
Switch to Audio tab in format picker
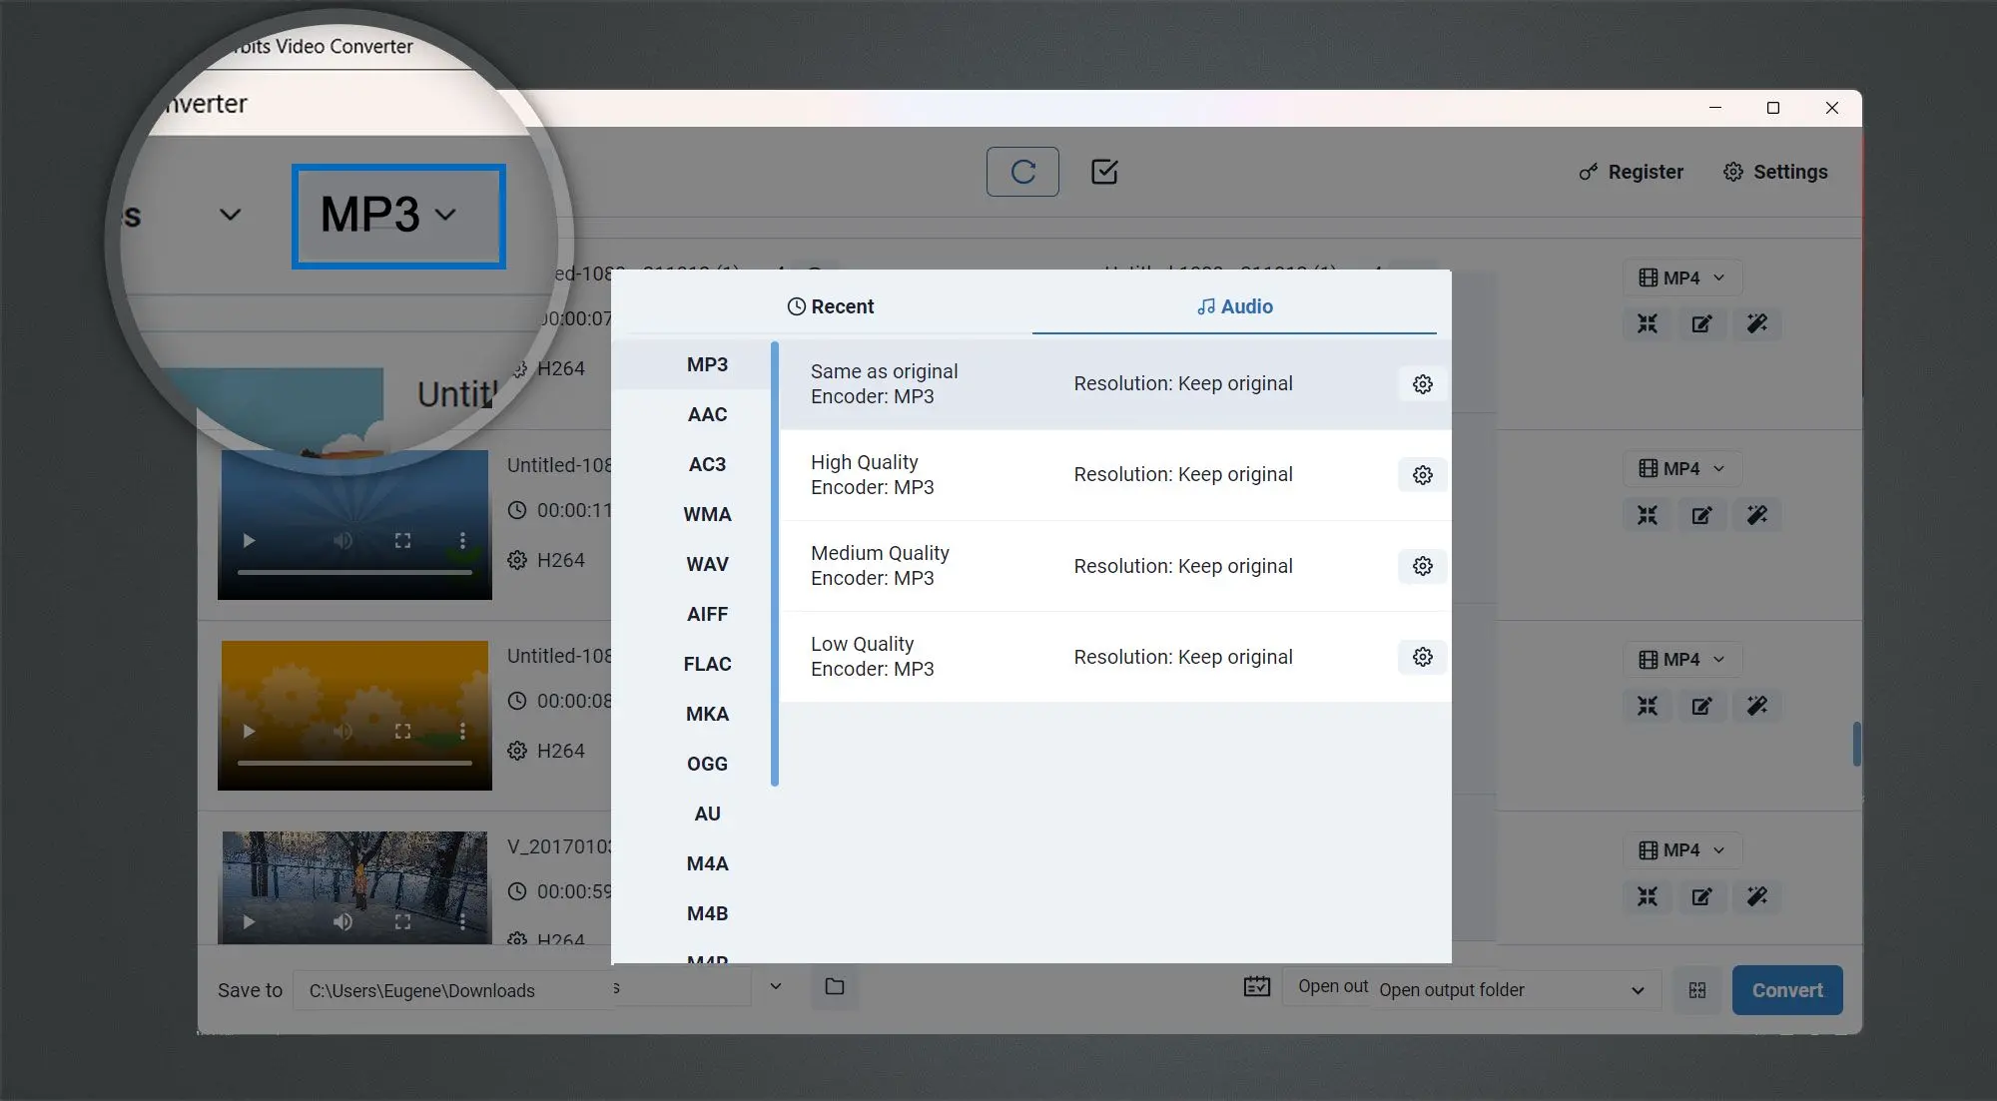click(x=1234, y=305)
